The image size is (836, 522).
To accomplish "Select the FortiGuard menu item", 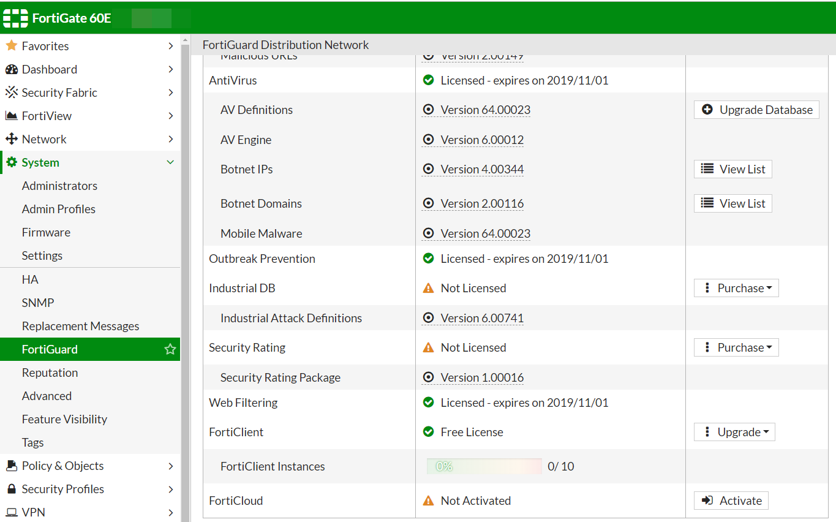I will click(90, 349).
